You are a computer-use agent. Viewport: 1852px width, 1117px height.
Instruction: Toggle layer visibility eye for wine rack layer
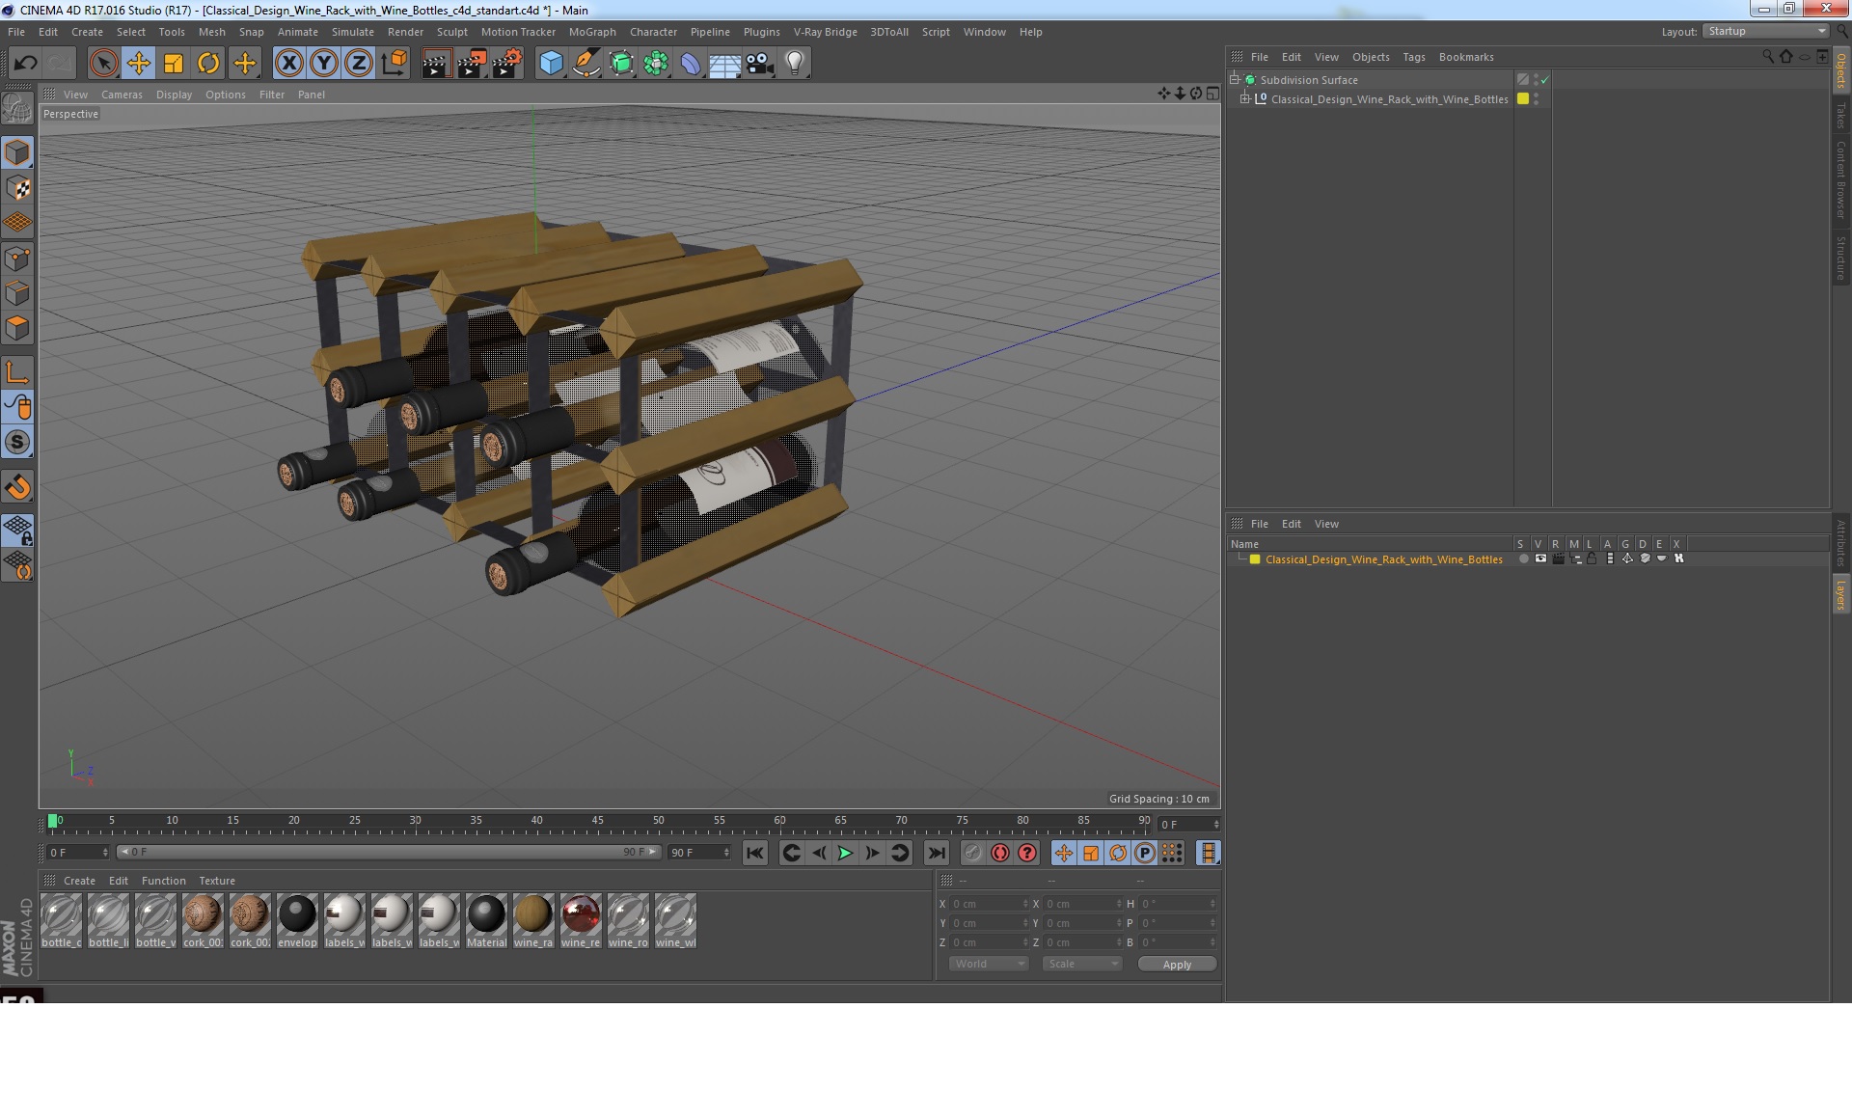(1540, 558)
